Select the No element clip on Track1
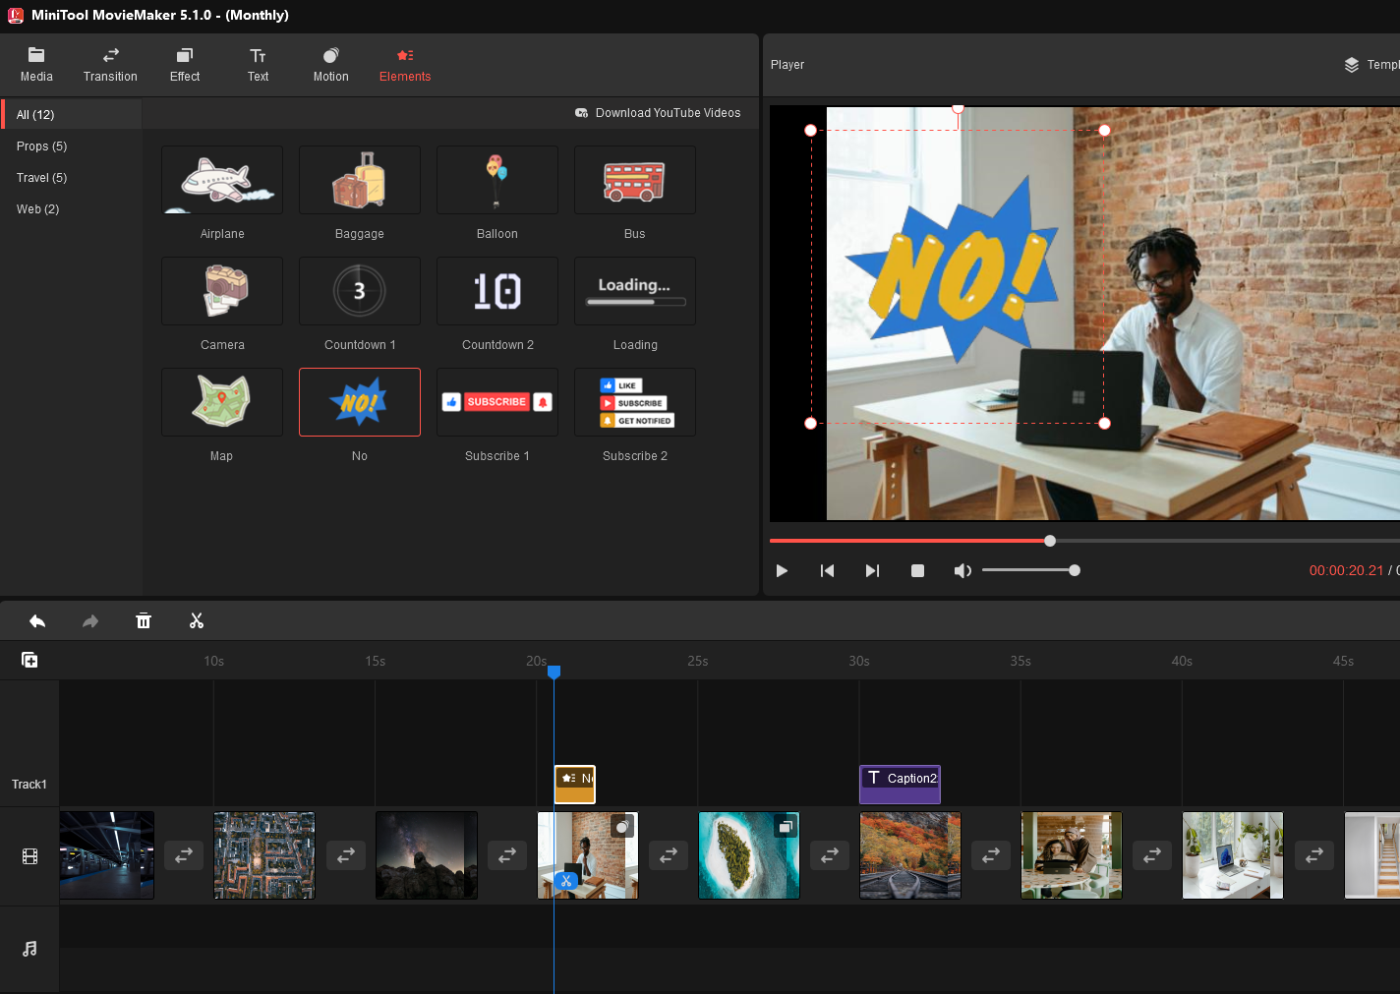The image size is (1400, 994). coord(575,785)
